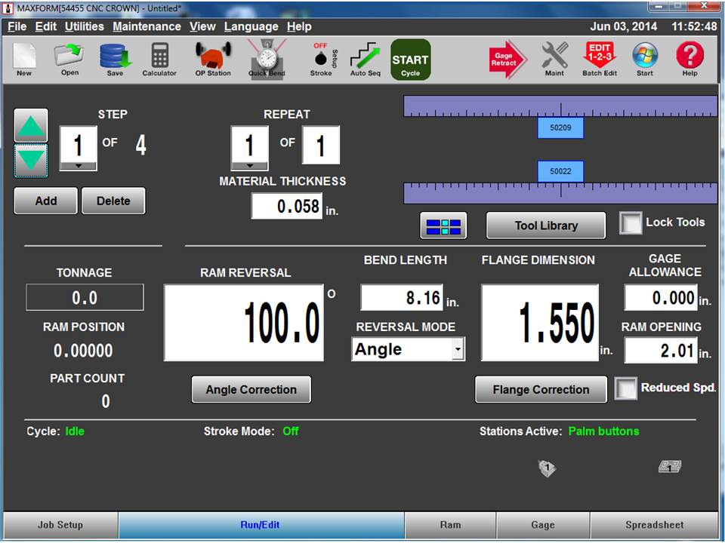Screen dimensions: 725x543
Task: Open the OP Station settings
Action: 213,59
